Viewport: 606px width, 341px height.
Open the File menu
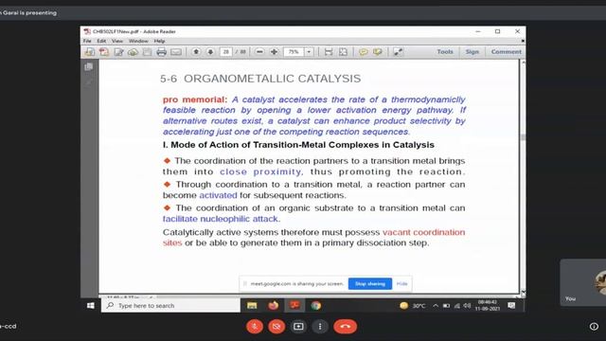87,41
